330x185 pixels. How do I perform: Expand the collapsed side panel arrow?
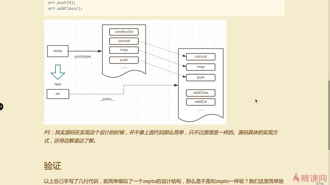1,106
